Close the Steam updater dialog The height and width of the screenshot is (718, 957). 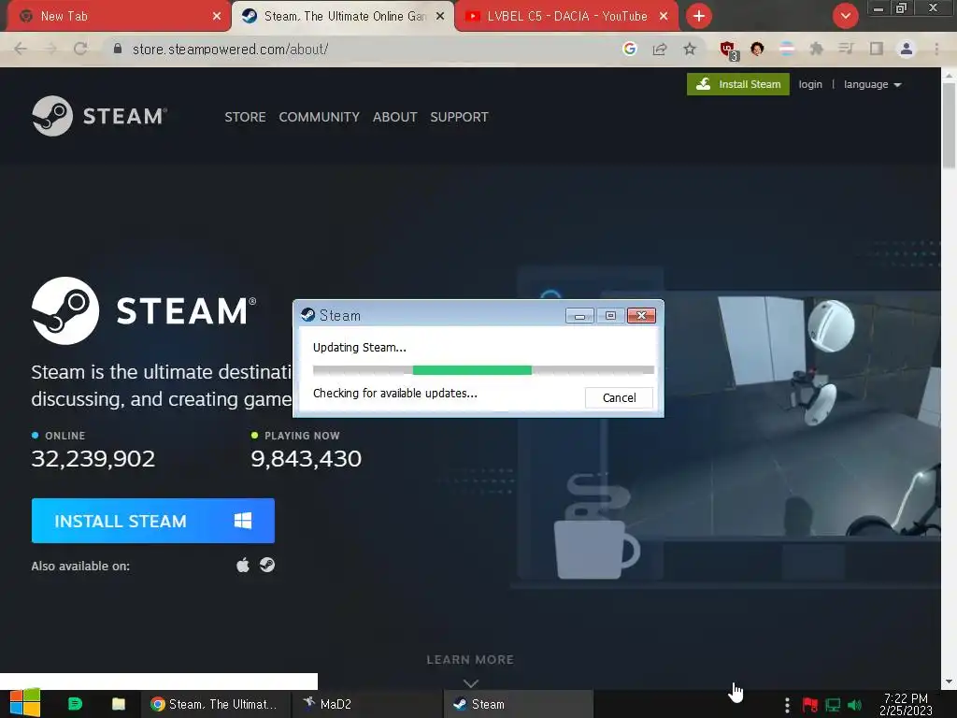[641, 316]
